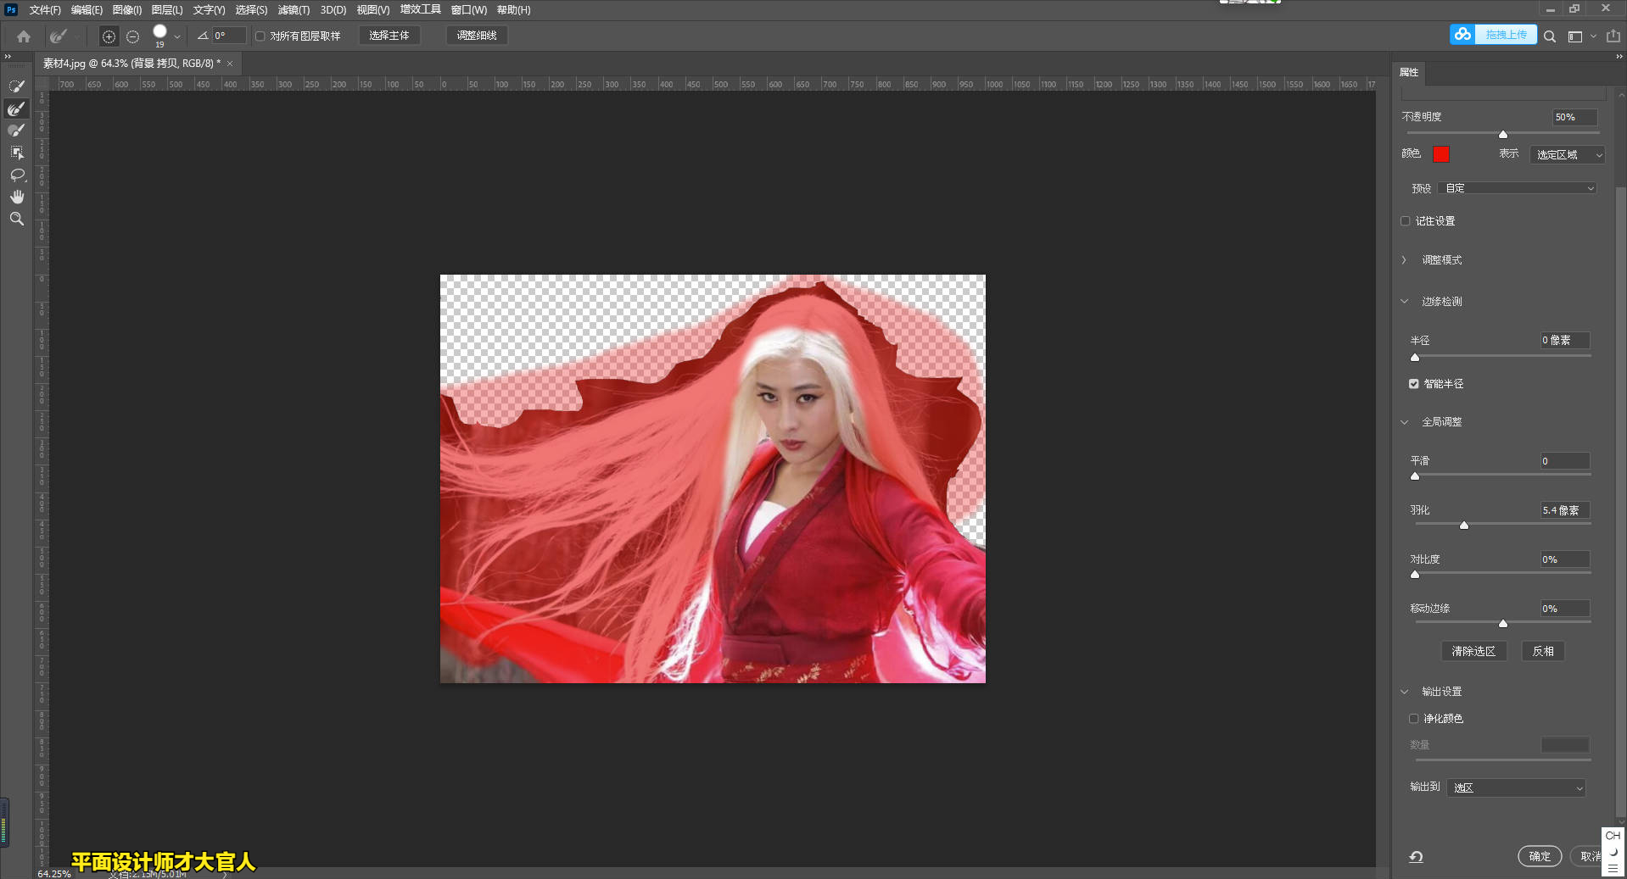Click the 羽化 value input field
1627x879 pixels.
[1563, 510]
